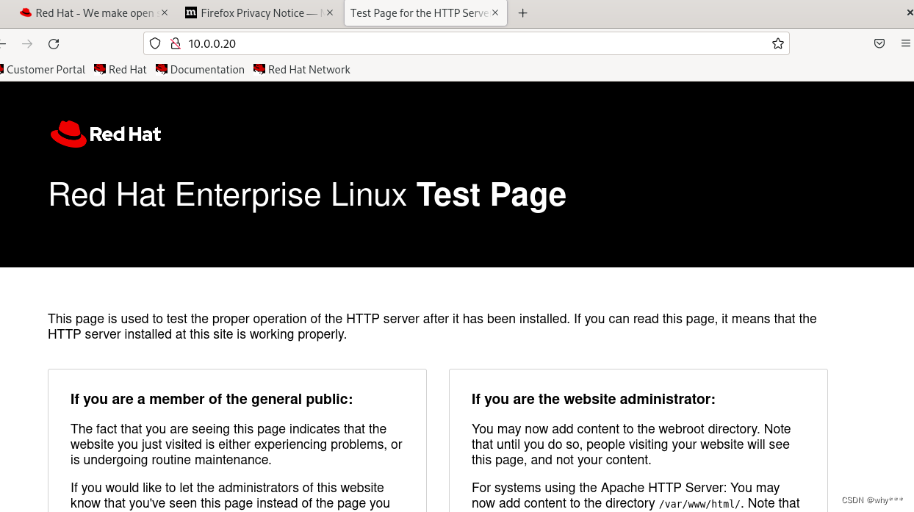The height and width of the screenshot is (512, 914).
Task: Select the Test Page for HTTP Server tab
Action: pos(425,13)
